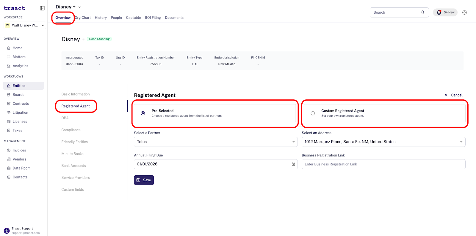Click the Boards icon
This screenshot has width=476, height=236.
(9, 95)
